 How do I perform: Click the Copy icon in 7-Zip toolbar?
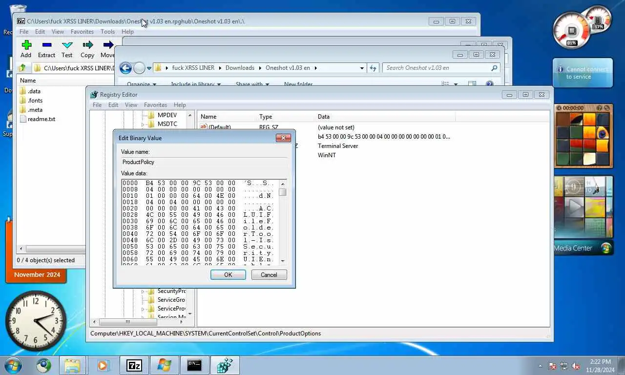[x=88, y=45]
